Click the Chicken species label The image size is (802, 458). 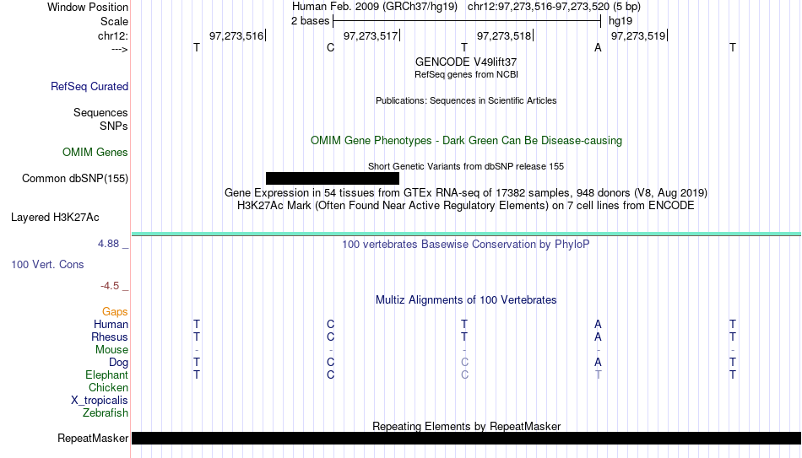pyautogui.click(x=108, y=387)
